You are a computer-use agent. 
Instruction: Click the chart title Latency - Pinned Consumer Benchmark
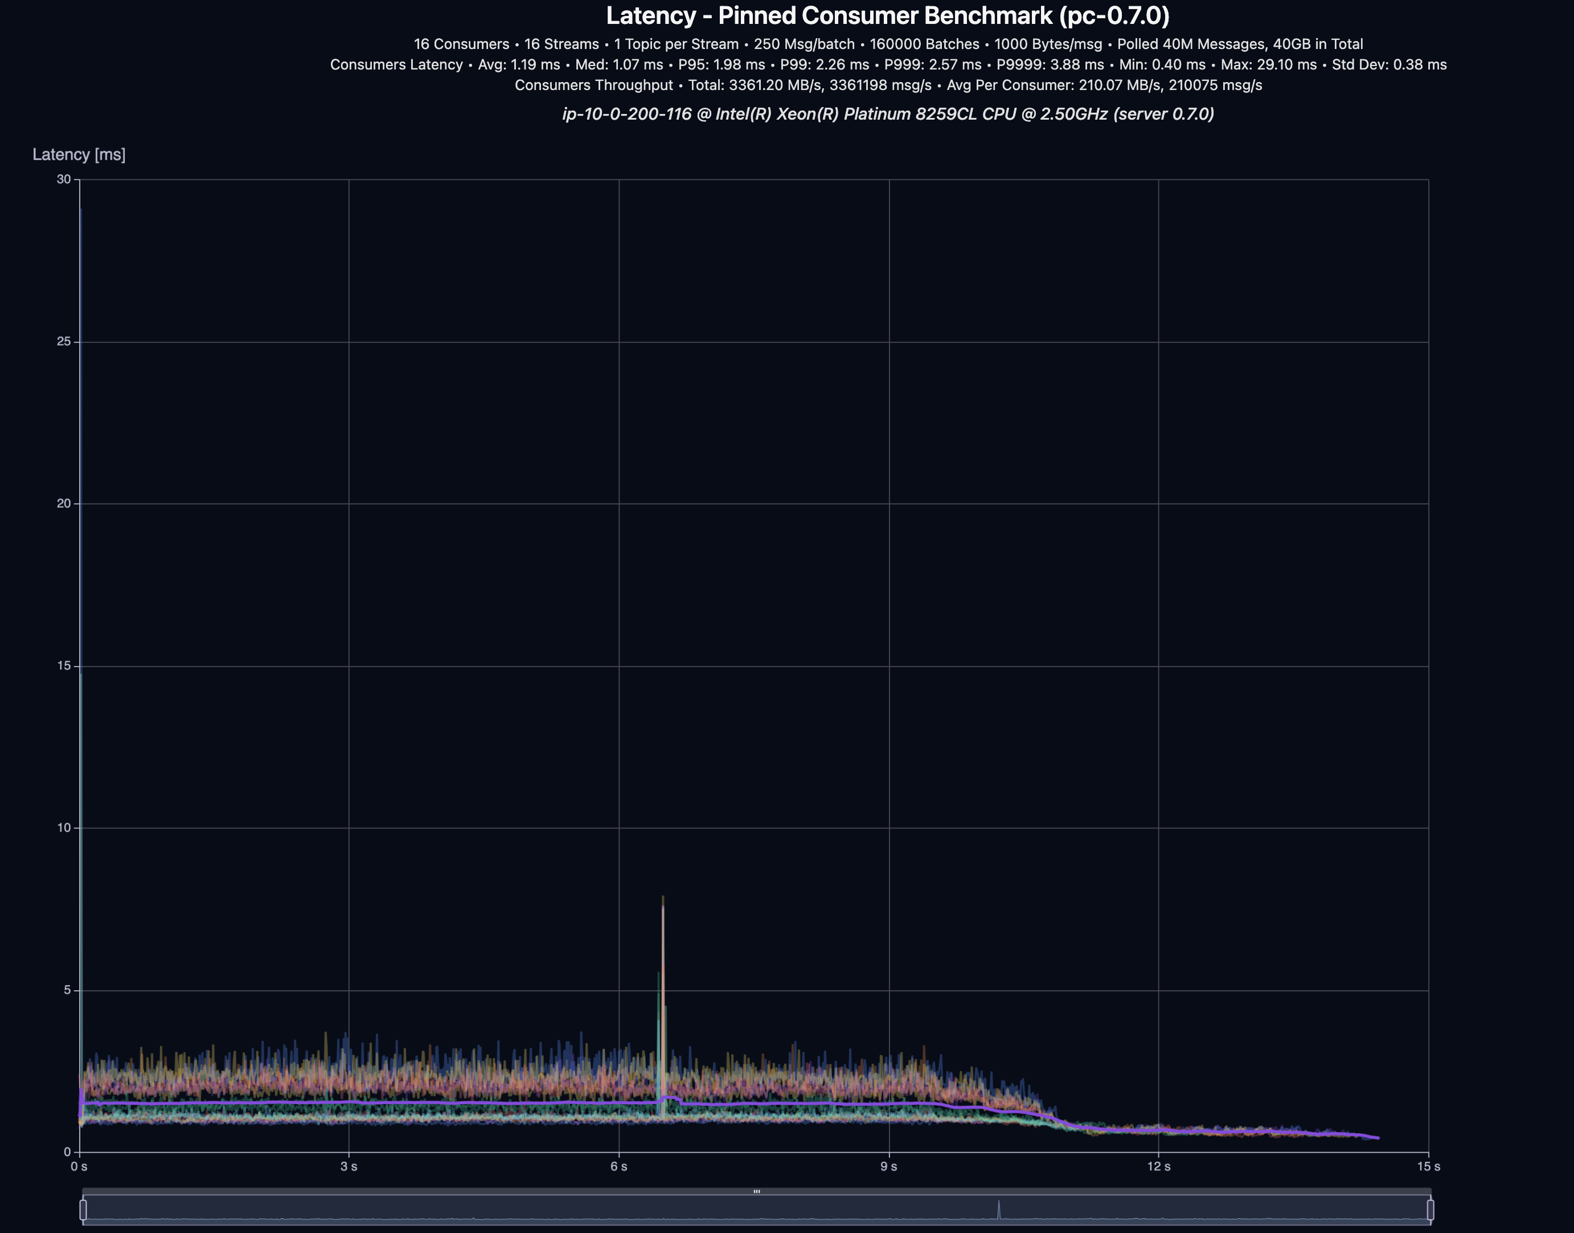coord(888,15)
